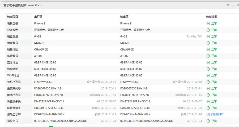The height and width of the screenshot is (127, 239).
Task: Click the green check icon in Wi-Fi地址 row
Action: point(208,75)
